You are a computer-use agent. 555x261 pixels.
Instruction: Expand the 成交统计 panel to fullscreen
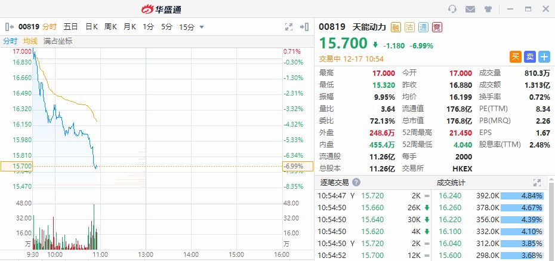coord(536,183)
